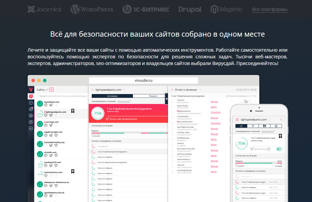The height and width of the screenshot is (202, 312).
Task: Open the "32 из 32 файлов вылечено/удалено" report row
Action: [x=128, y=162]
